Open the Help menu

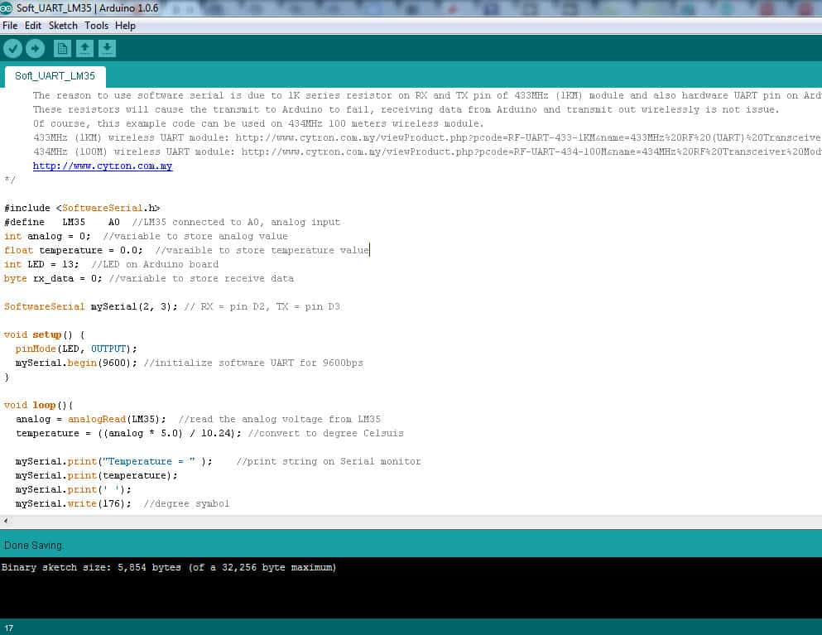(x=125, y=26)
